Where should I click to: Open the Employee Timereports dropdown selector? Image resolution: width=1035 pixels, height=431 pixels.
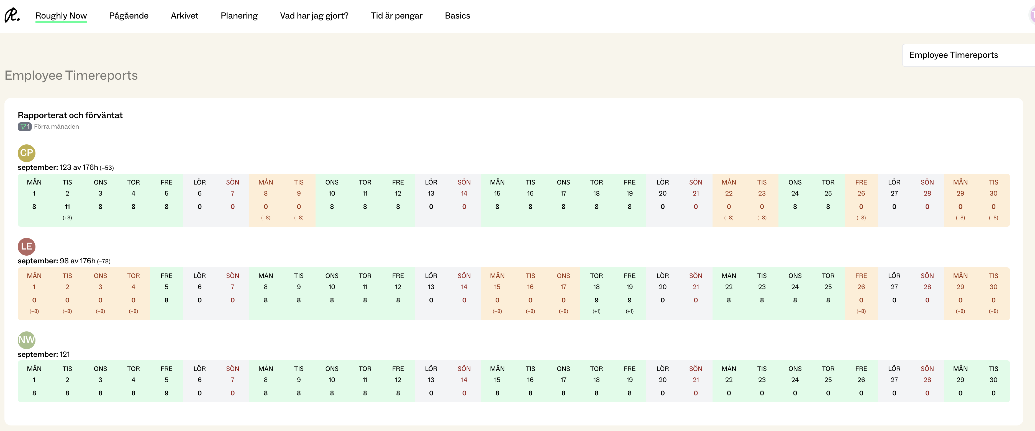[x=964, y=55]
